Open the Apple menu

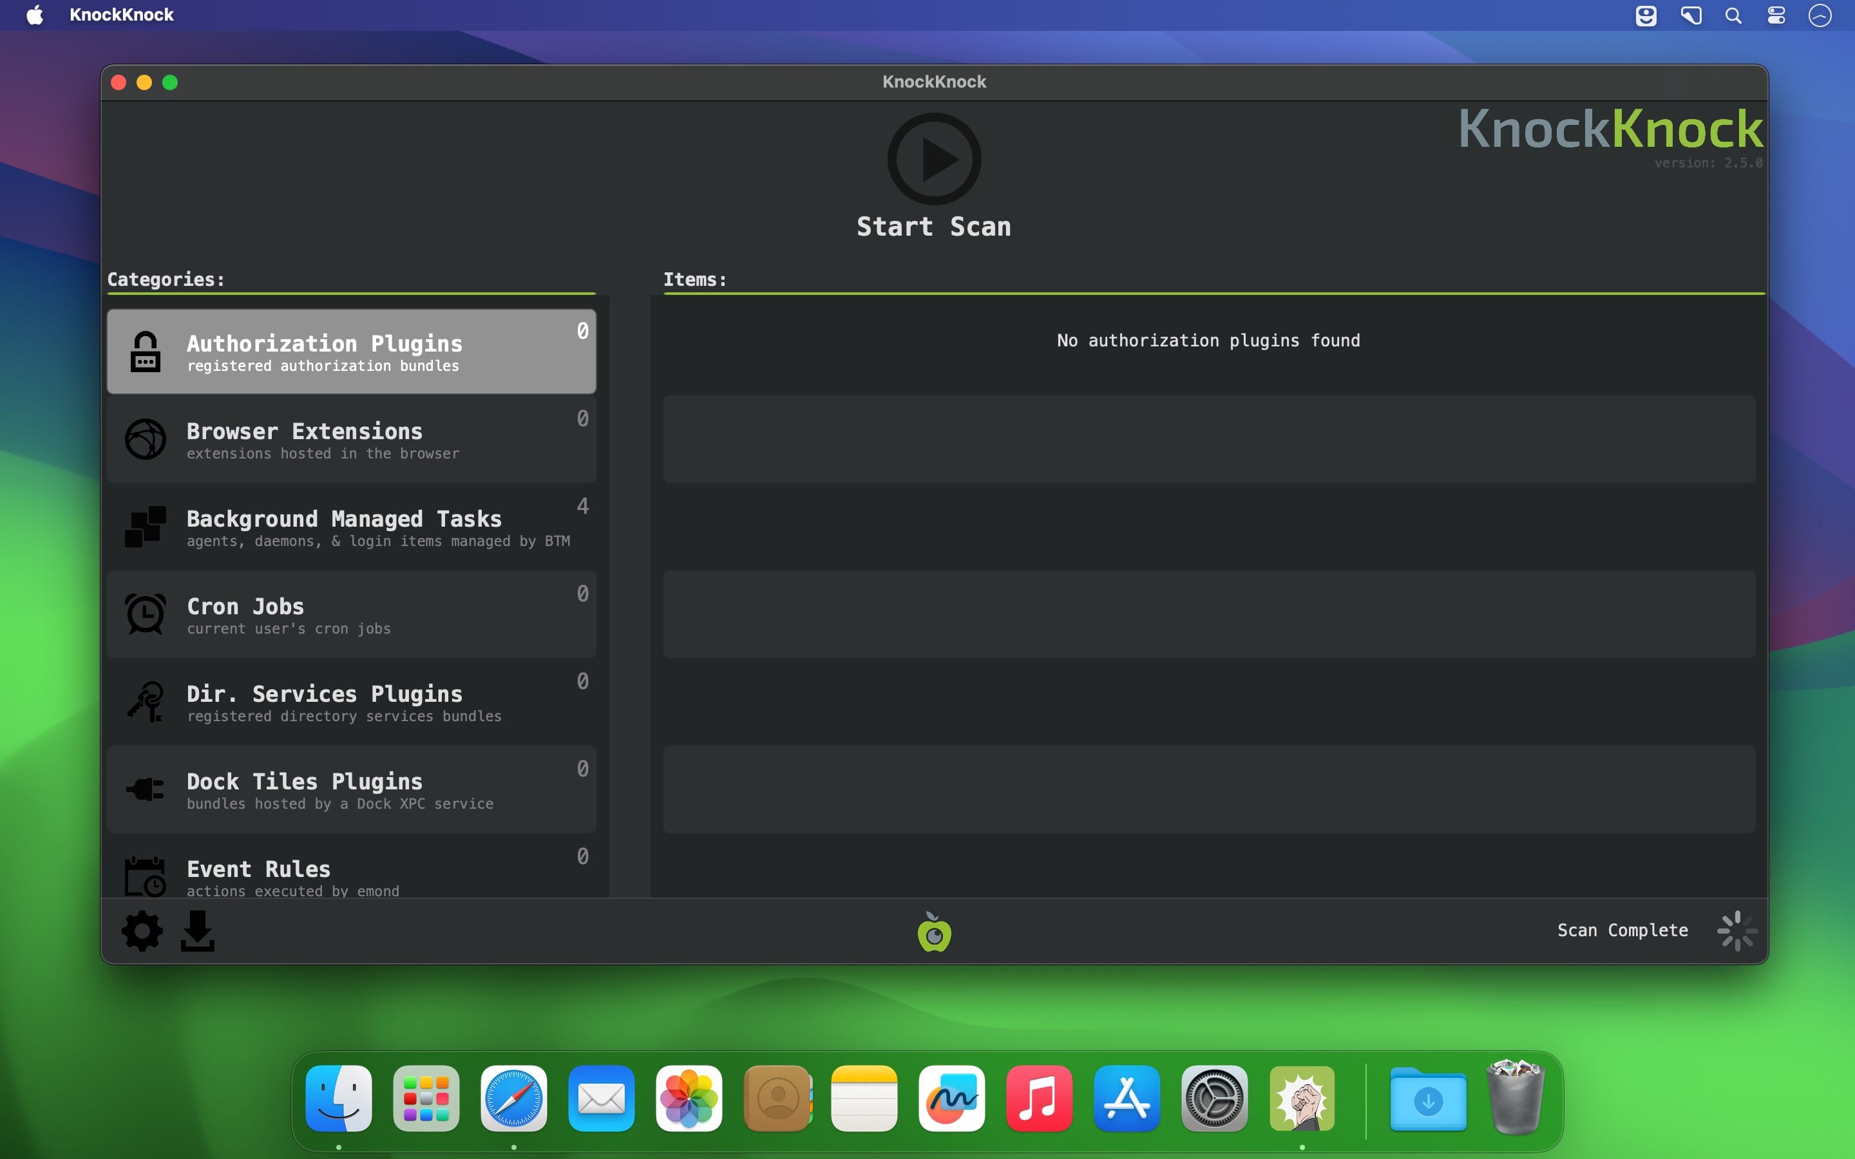[35, 15]
